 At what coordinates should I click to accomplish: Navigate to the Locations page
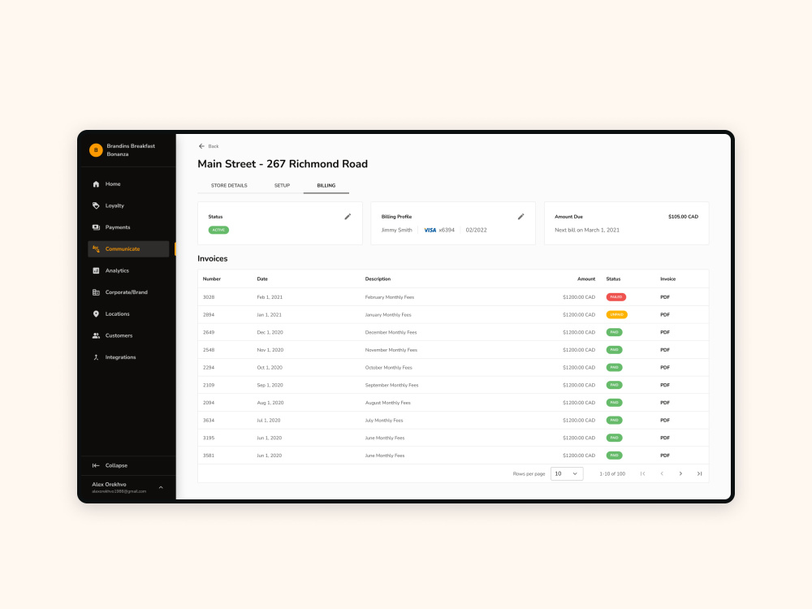119,313
